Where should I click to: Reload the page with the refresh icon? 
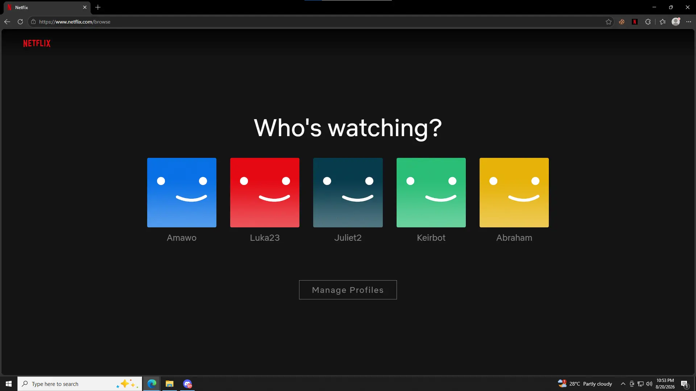tap(20, 22)
